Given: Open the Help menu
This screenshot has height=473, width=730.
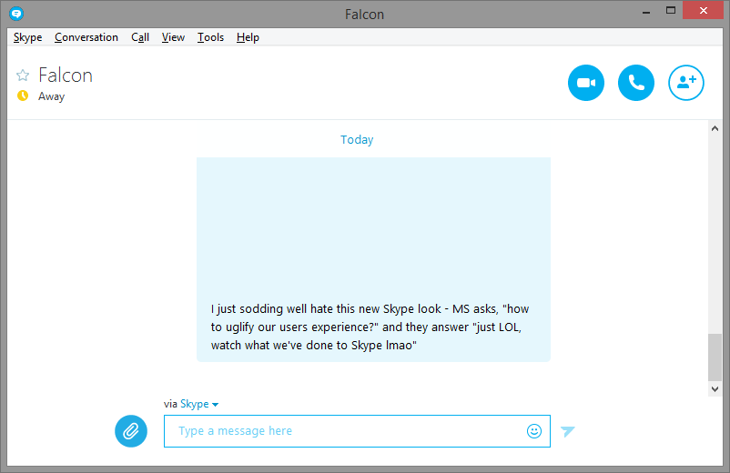Looking at the screenshot, I should click(x=248, y=37).
